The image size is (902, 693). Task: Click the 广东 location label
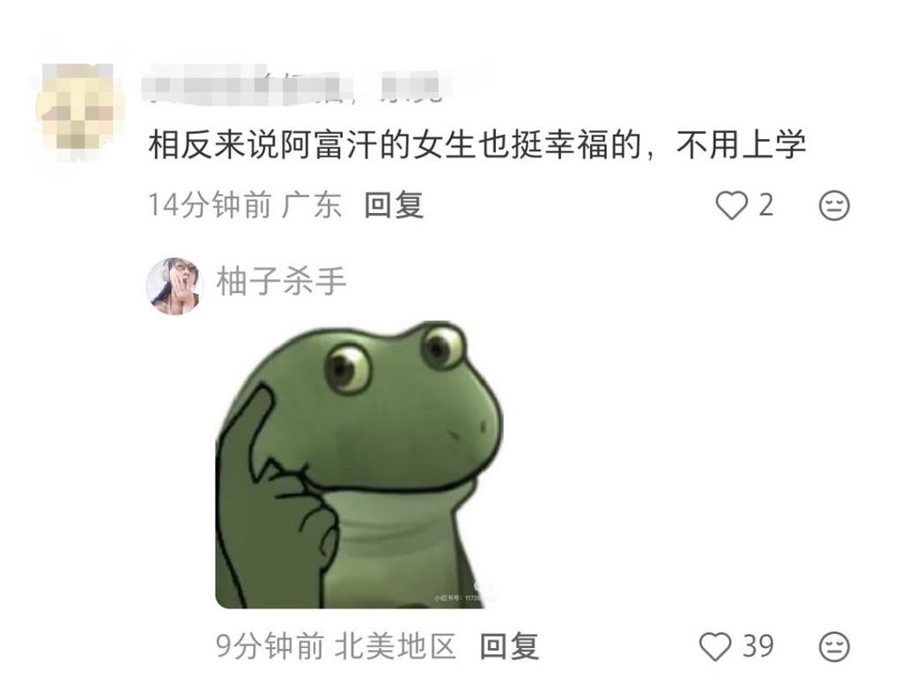click(312, 205)
